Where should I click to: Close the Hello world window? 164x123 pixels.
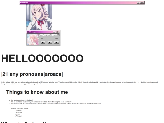point(143,3)
